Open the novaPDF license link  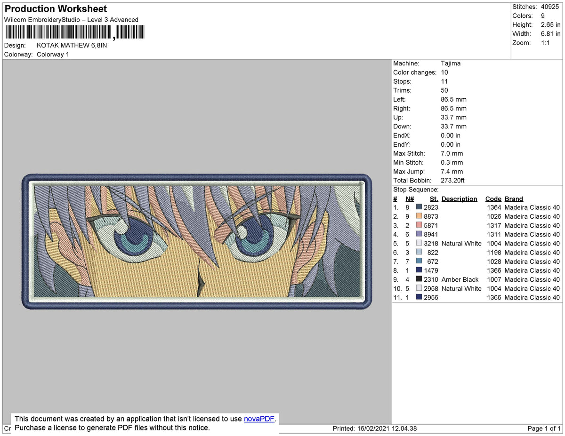point(259,419)
